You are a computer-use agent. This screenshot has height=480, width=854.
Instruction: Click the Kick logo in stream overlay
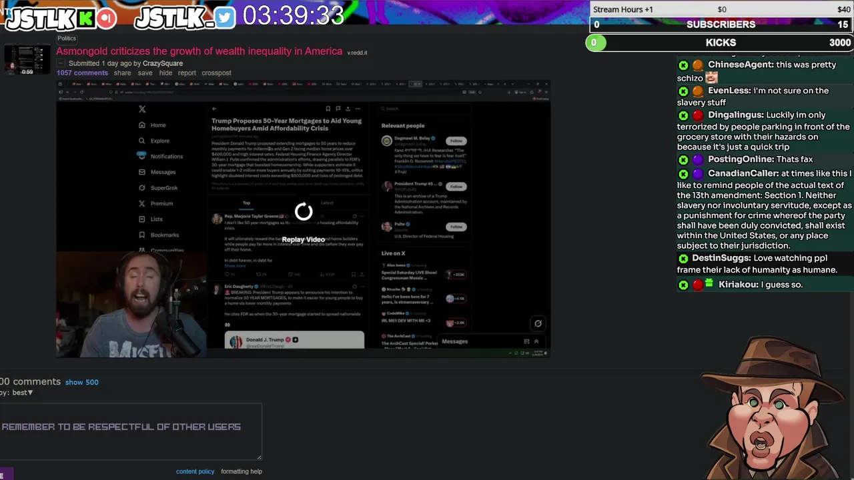(x=86, y=18)
